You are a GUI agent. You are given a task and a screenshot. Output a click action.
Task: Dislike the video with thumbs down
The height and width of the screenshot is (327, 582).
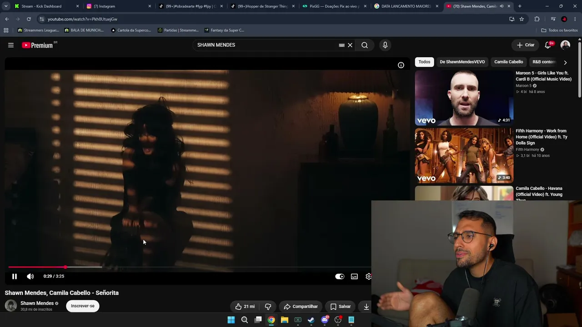(268, 307)
